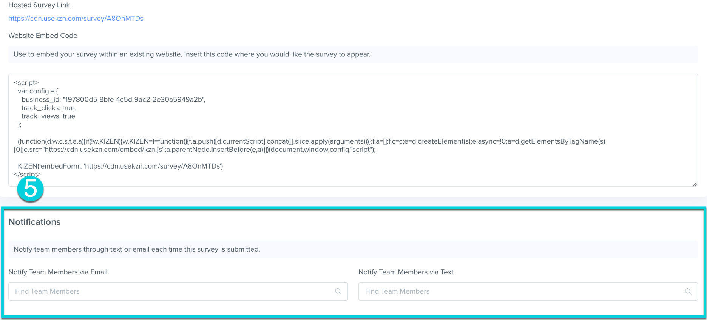
Task: Click the embed instructions hint text
Action: coord(192,54)
